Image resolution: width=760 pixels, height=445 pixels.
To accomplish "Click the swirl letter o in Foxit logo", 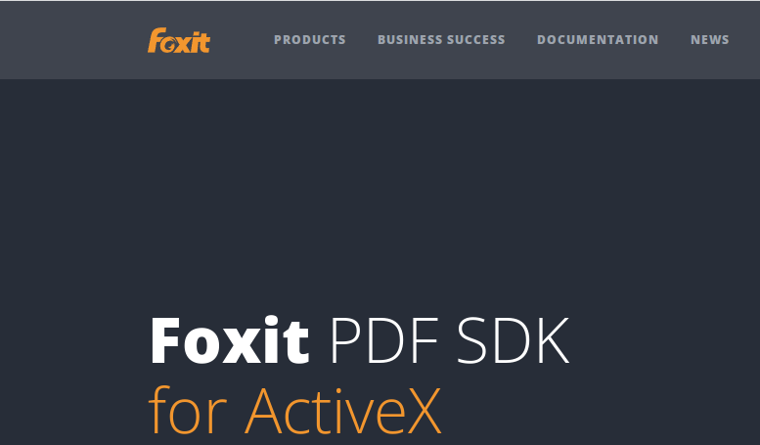I will pyautogui.click(x=168, y=45).
